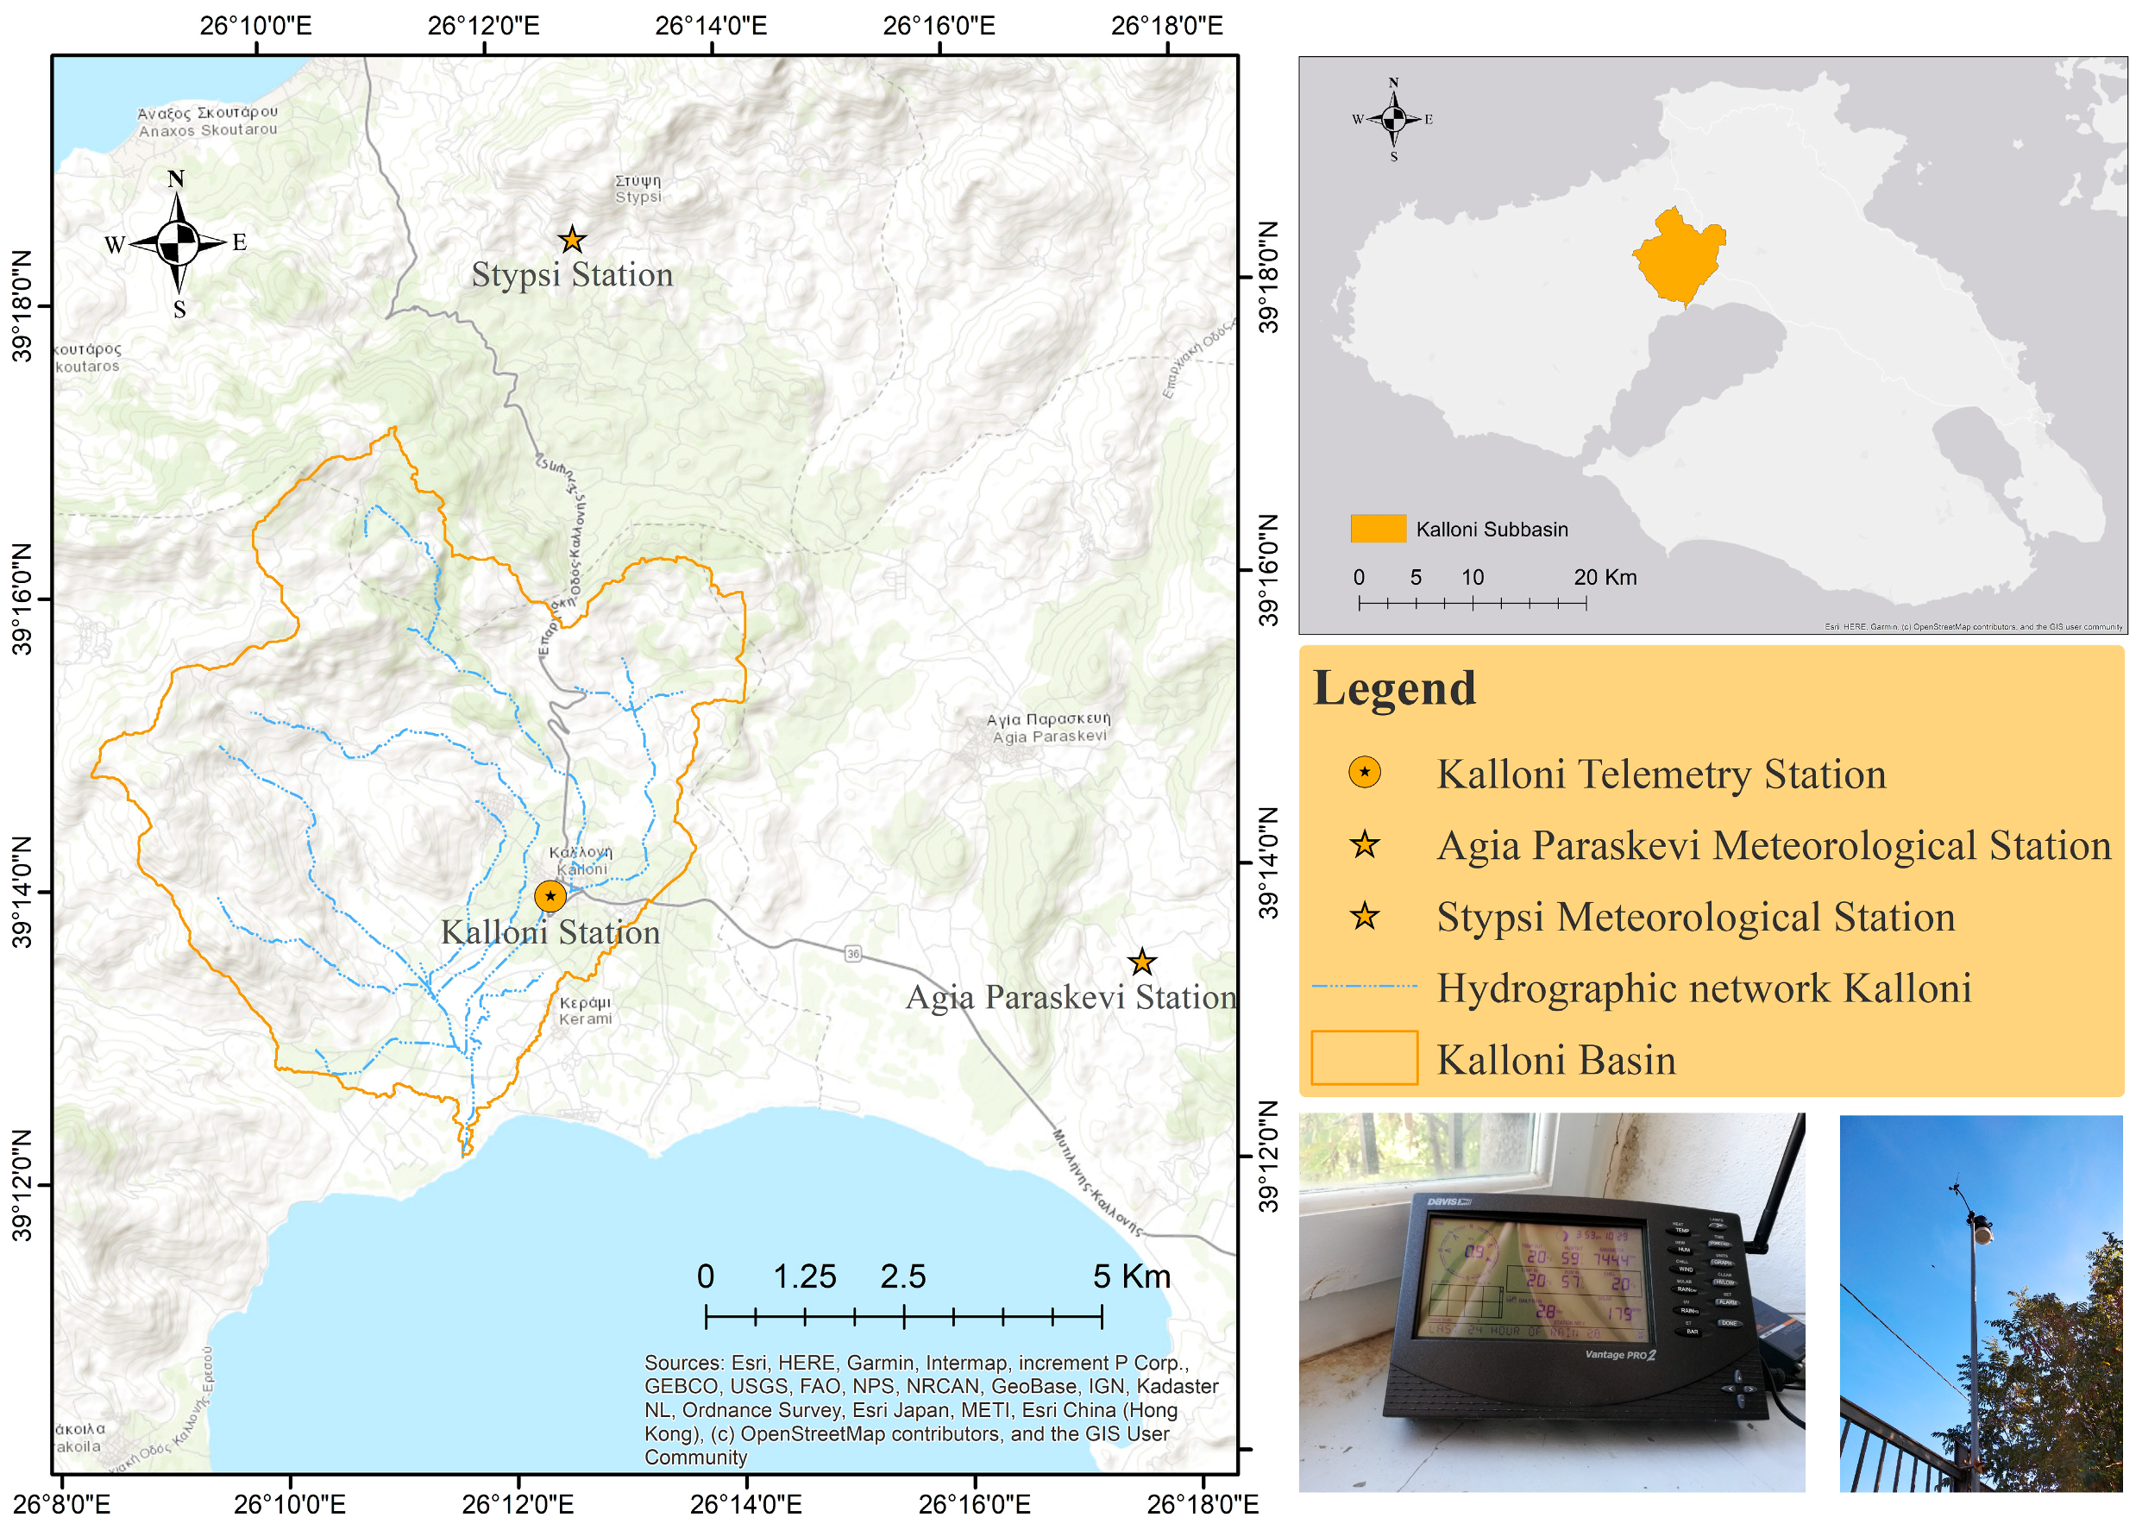Click the Stypsi Station map label
Image resolution: width=2142 pixels, height=1530 pixels.
(x=572, y=275)
